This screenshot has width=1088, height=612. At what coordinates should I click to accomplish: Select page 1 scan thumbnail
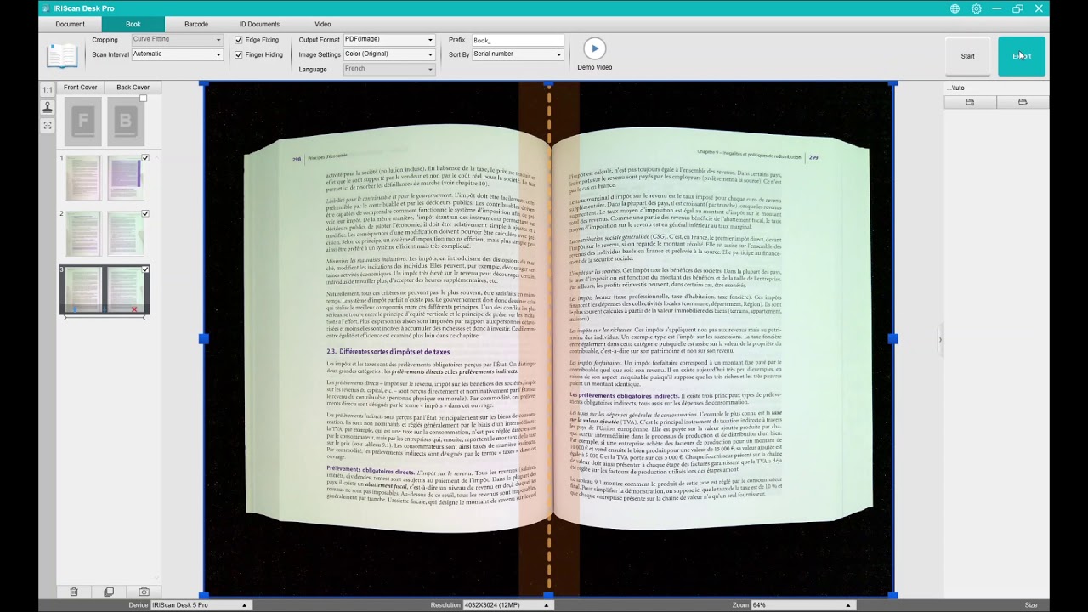click(105, 178)
